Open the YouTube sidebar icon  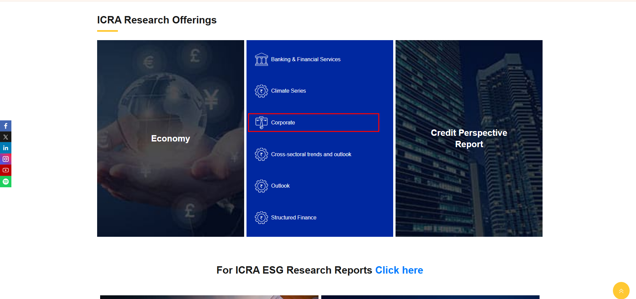coord(6,170)
